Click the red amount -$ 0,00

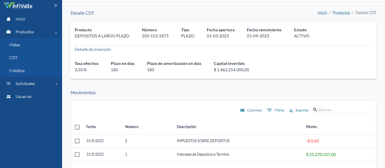point(312,141)
